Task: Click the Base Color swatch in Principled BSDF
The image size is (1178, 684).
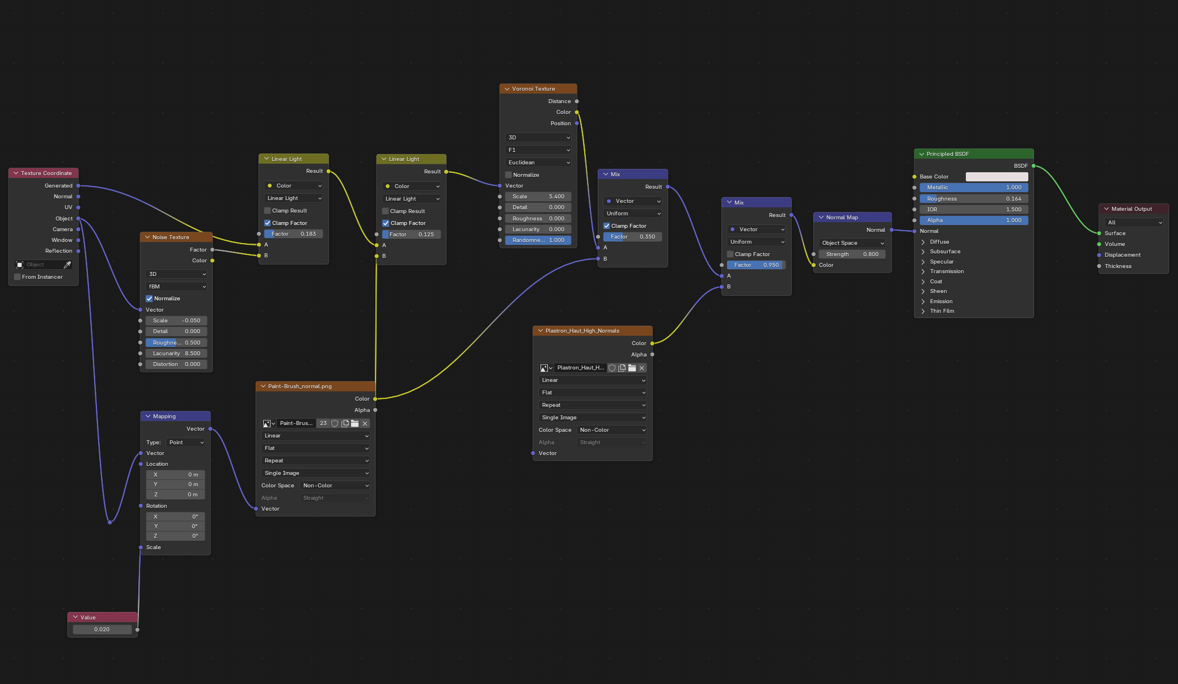Action: 997,177
